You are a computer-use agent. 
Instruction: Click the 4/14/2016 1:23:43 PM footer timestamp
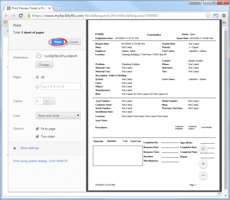(105, 185)
